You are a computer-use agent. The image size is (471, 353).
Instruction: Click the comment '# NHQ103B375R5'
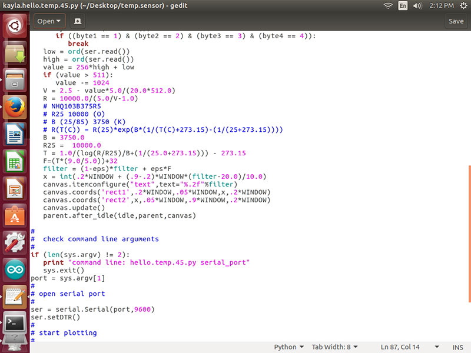point(72,106)
